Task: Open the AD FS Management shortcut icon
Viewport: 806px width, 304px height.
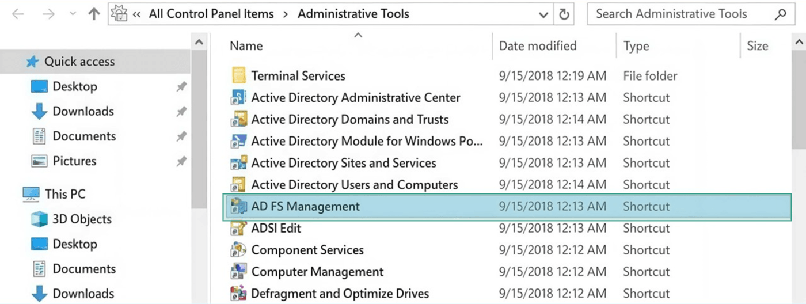Action: (238, 207)
